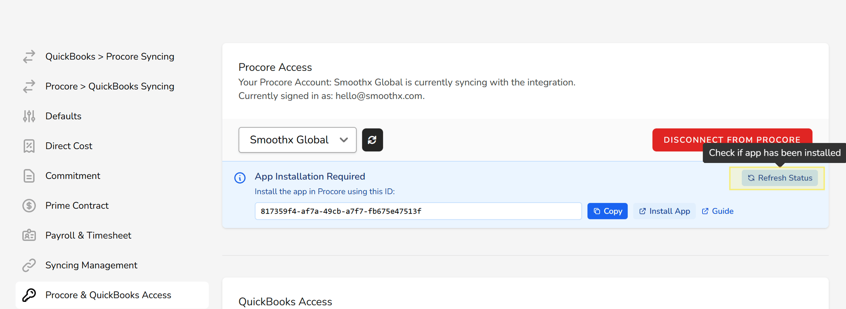The image size is (846, 309).
Task: Click the hello@smoothx.com signed-in line
Action: (x=331, y=96)
